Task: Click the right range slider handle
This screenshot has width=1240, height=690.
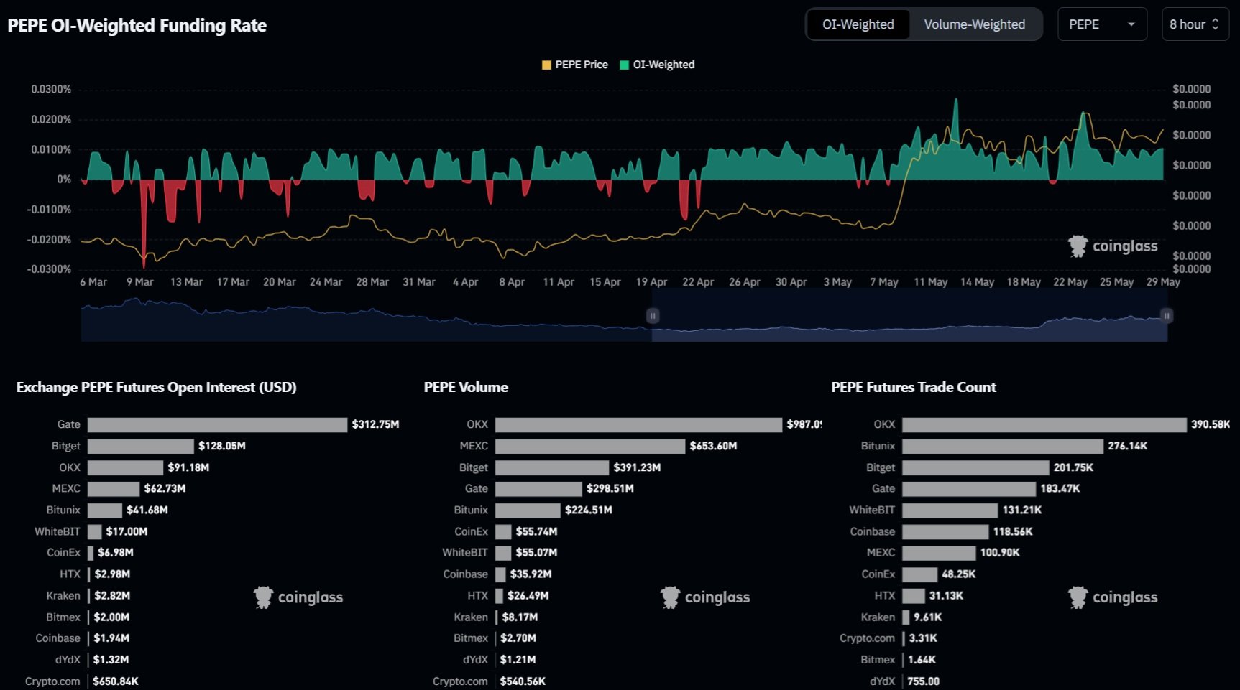Action: 1167,316
